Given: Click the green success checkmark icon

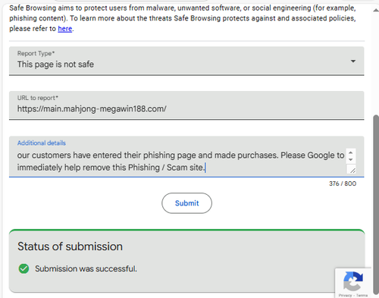Looking at the screenshot, I should click(x=23, y=268).
